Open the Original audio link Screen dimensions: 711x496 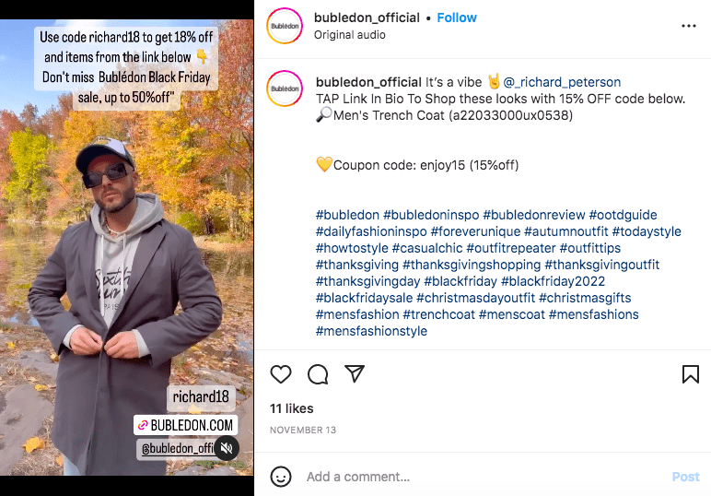pos(350,35)
